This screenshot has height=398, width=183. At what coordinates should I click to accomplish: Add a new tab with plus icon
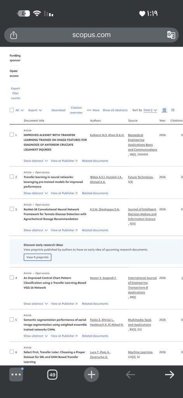(x=91, y=375)
